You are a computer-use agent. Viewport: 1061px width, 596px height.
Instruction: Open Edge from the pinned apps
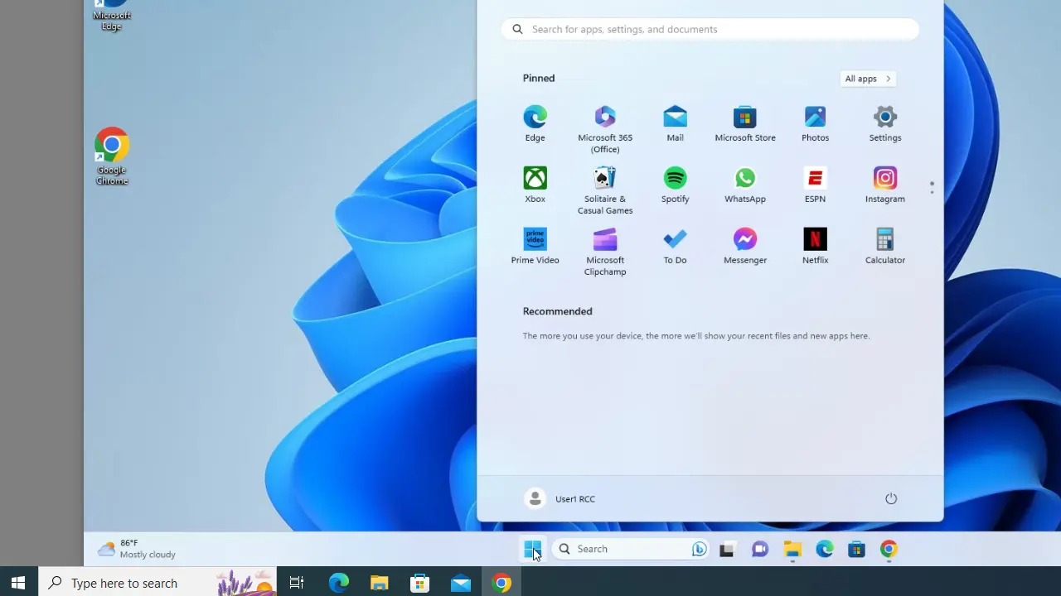pos(535,124)
